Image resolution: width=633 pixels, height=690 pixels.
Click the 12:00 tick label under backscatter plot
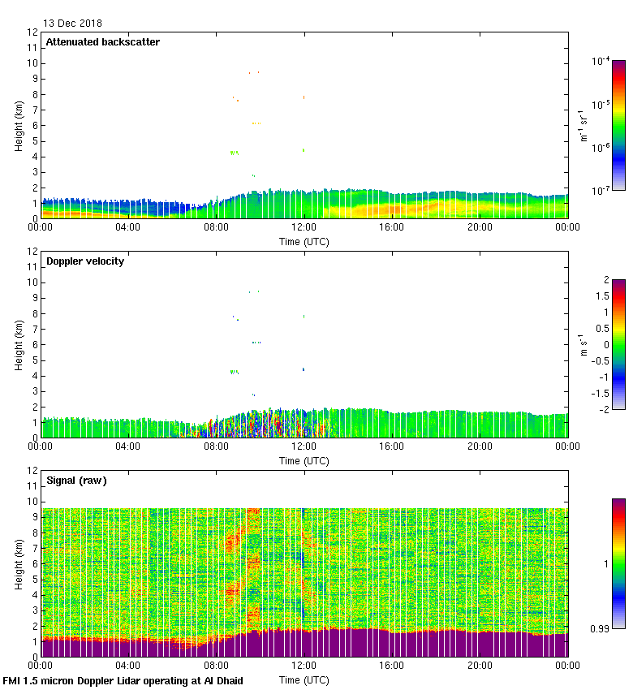(304, 227)
